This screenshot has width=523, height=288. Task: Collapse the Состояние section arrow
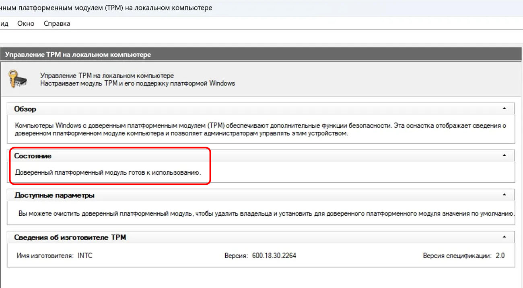(504, 156)
